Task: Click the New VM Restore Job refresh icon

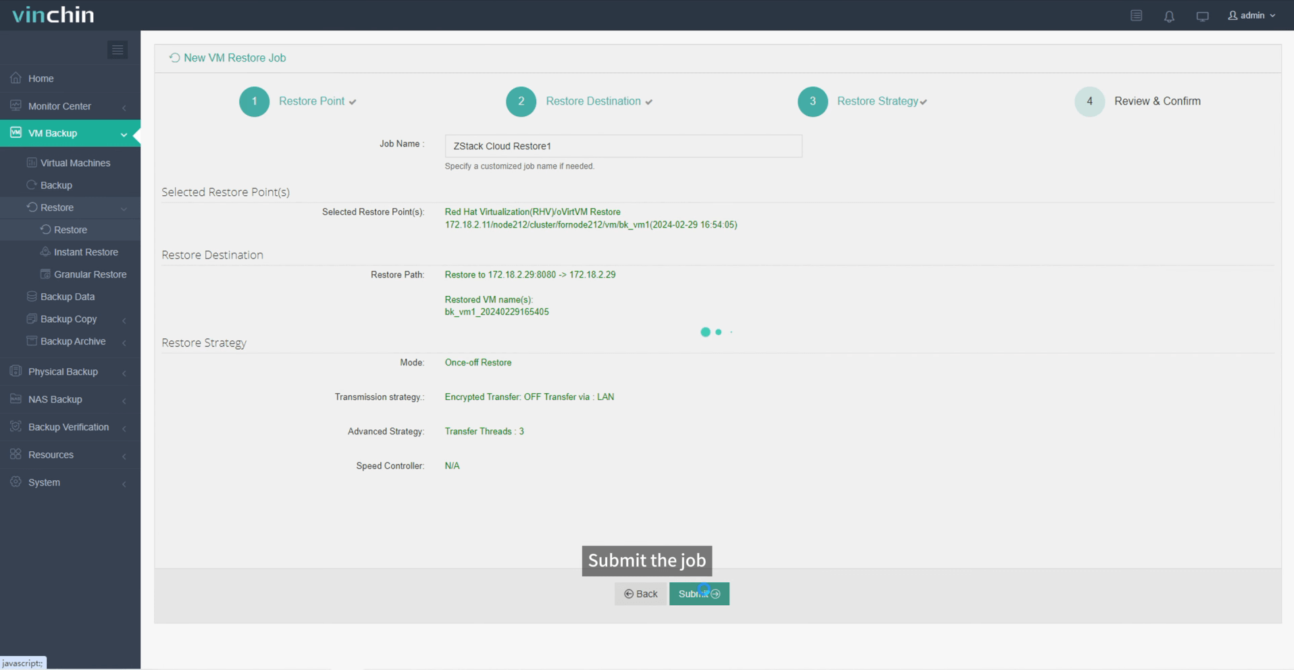Action: (x=174, y=58)
